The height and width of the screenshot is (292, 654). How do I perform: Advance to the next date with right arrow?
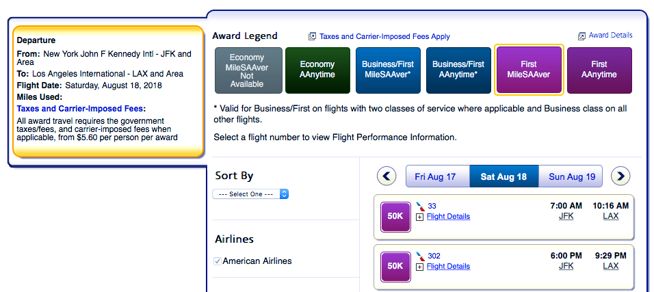tap(620, 176)
